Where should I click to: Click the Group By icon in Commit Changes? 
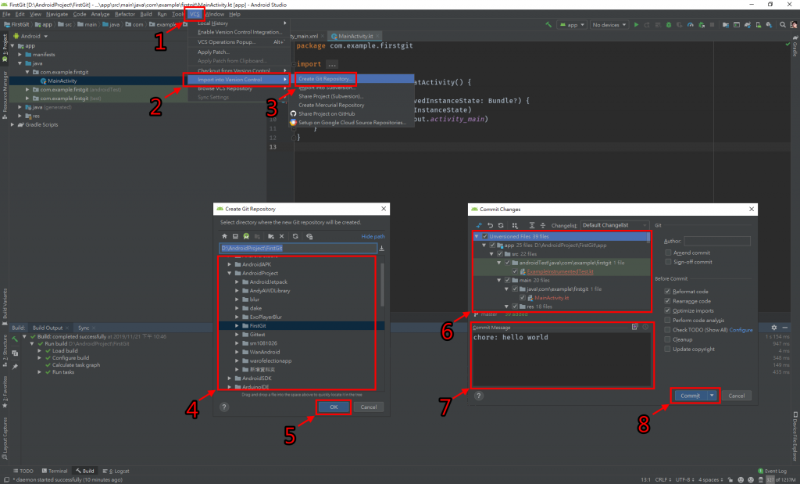pyautogui.click(x=515, y=225)
